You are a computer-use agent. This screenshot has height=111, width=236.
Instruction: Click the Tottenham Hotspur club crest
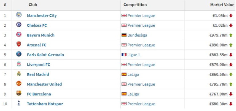point(19,103)
